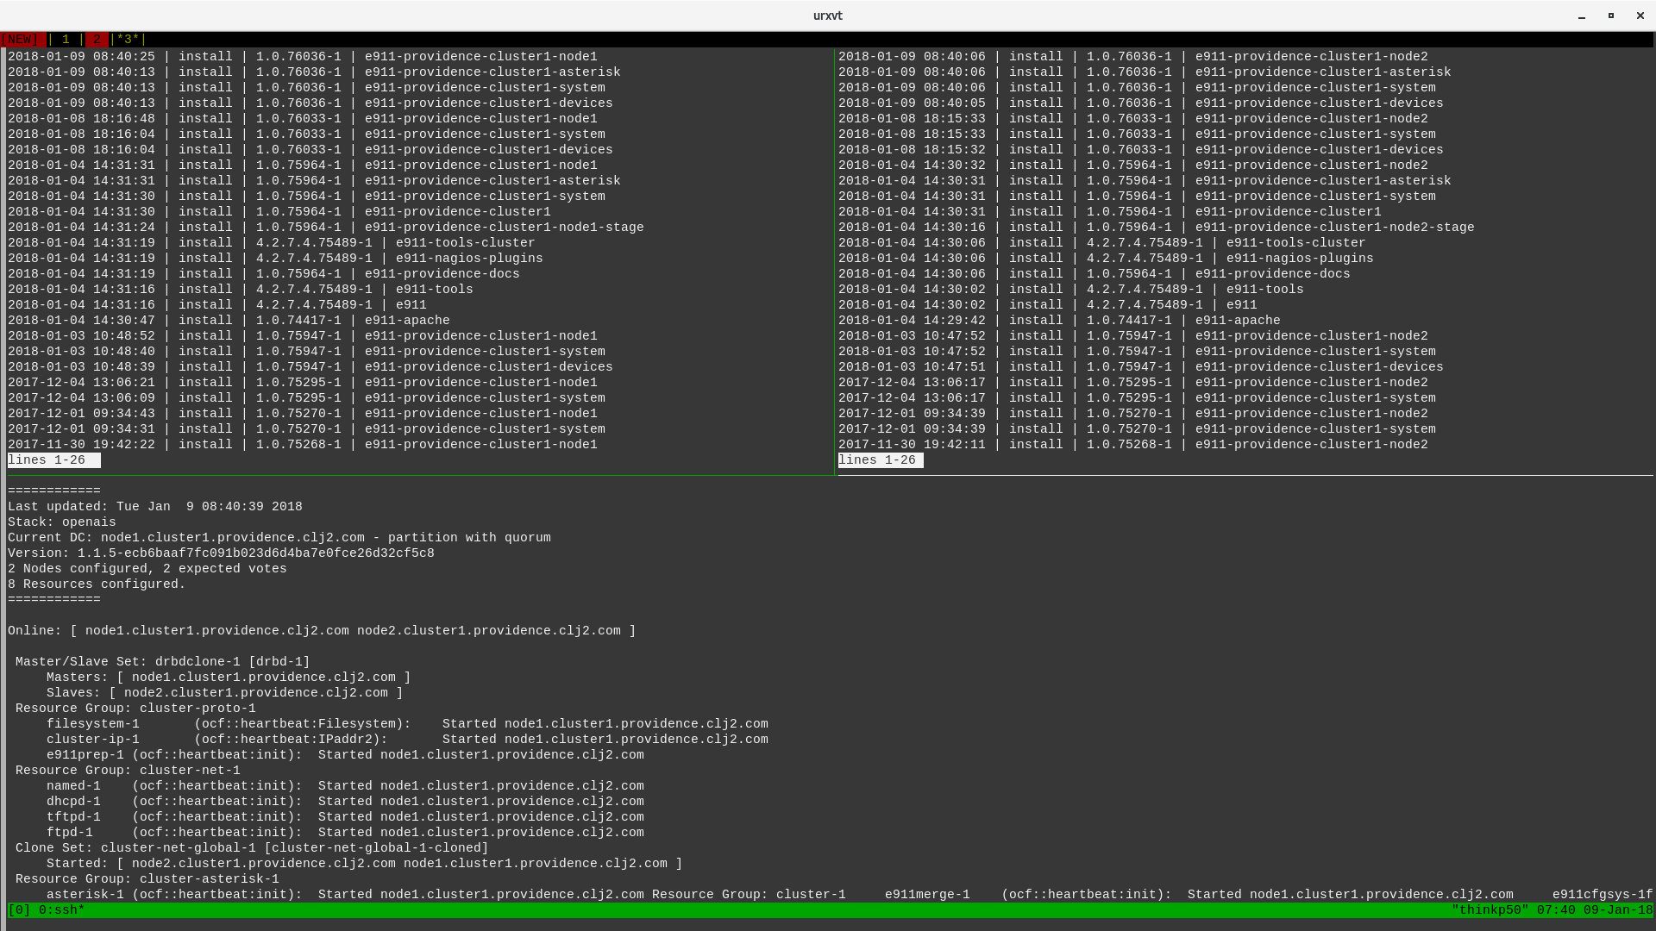Click the Version 1.1.5 hash line
Screen dimensions: 1656x931
coord(221,553)
